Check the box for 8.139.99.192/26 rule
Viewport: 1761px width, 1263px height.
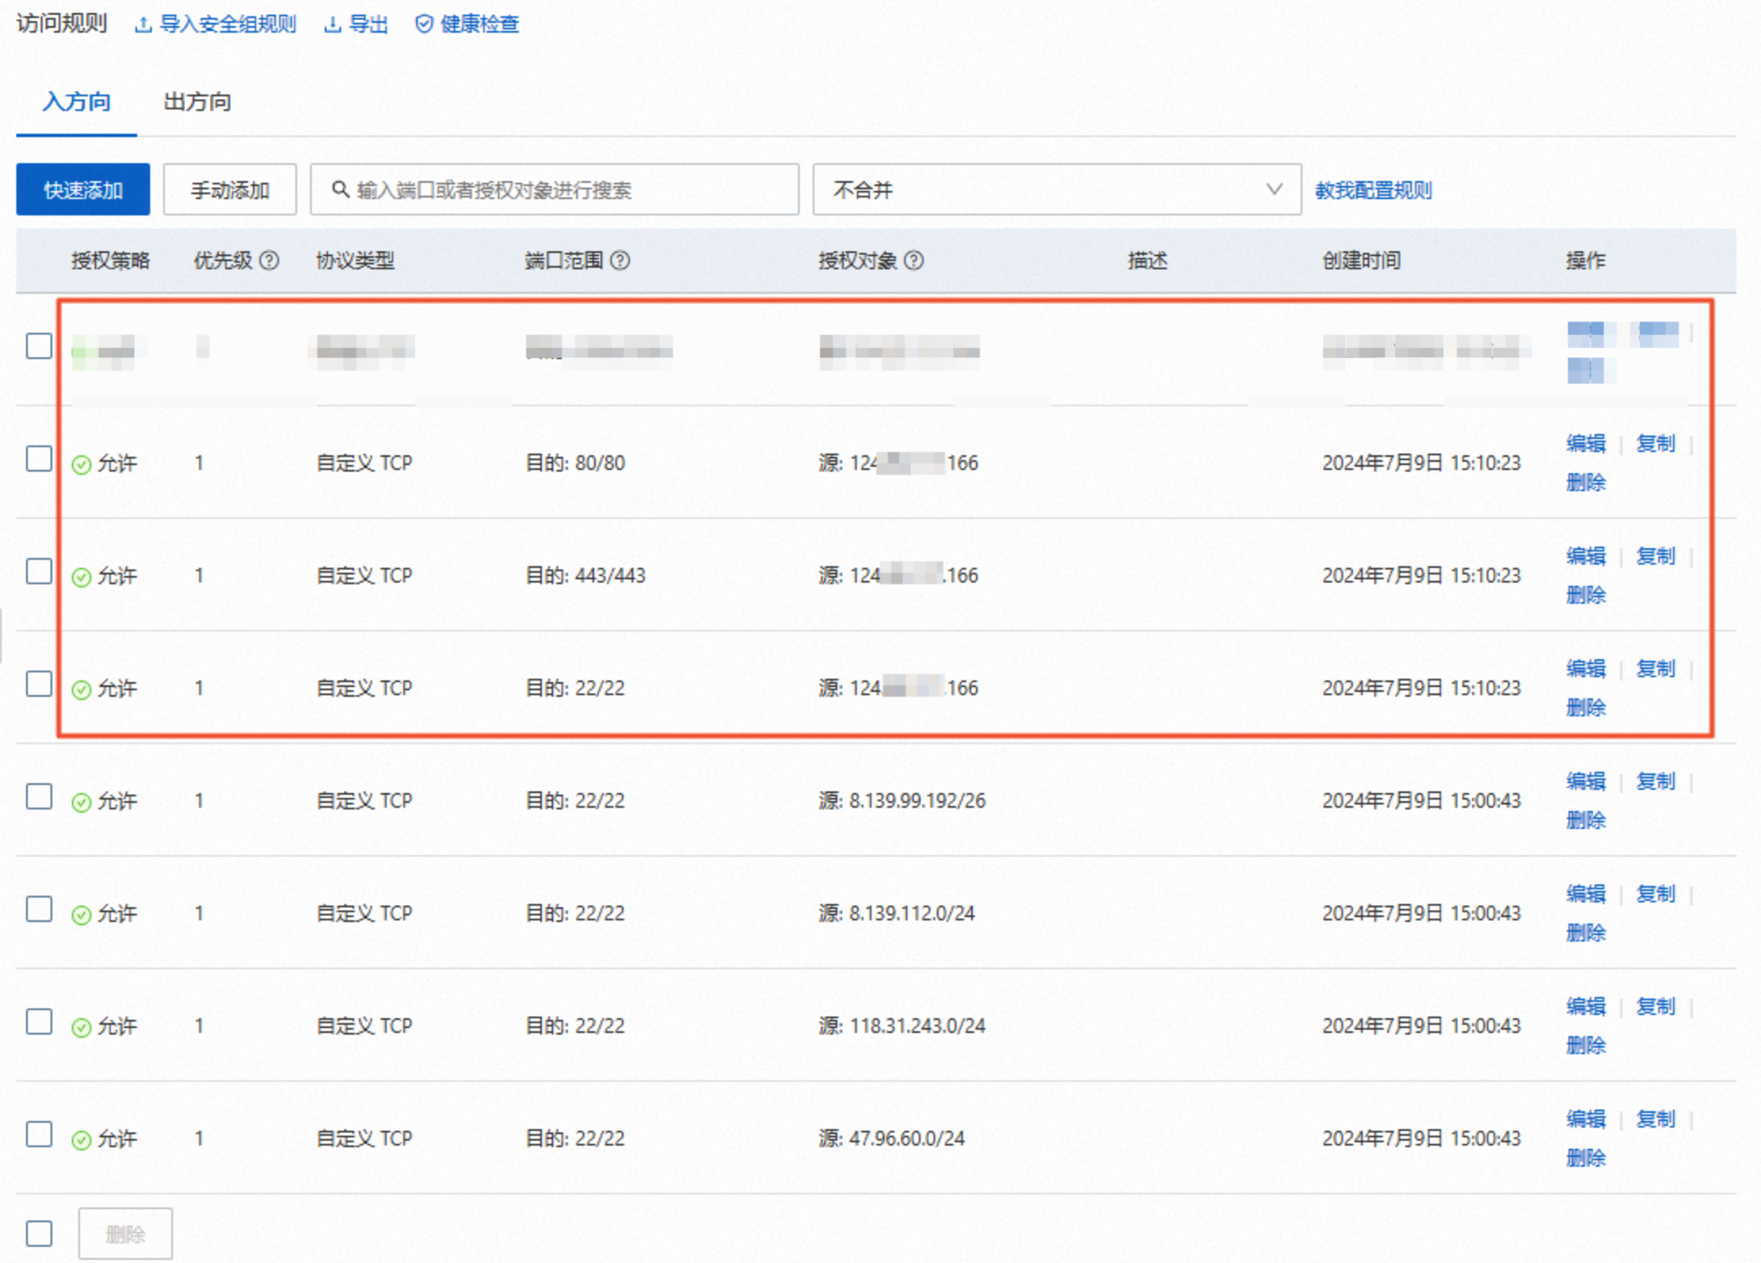(x=39, y=796)
